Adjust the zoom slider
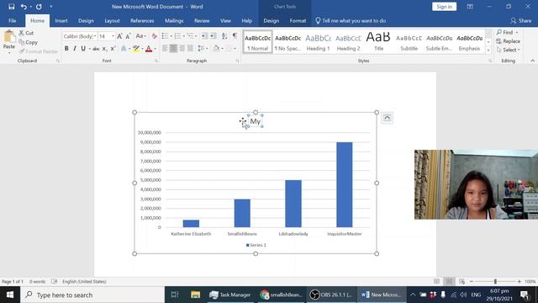The width and height of the screenshot is (538, 303). click(x=495, y=281)
